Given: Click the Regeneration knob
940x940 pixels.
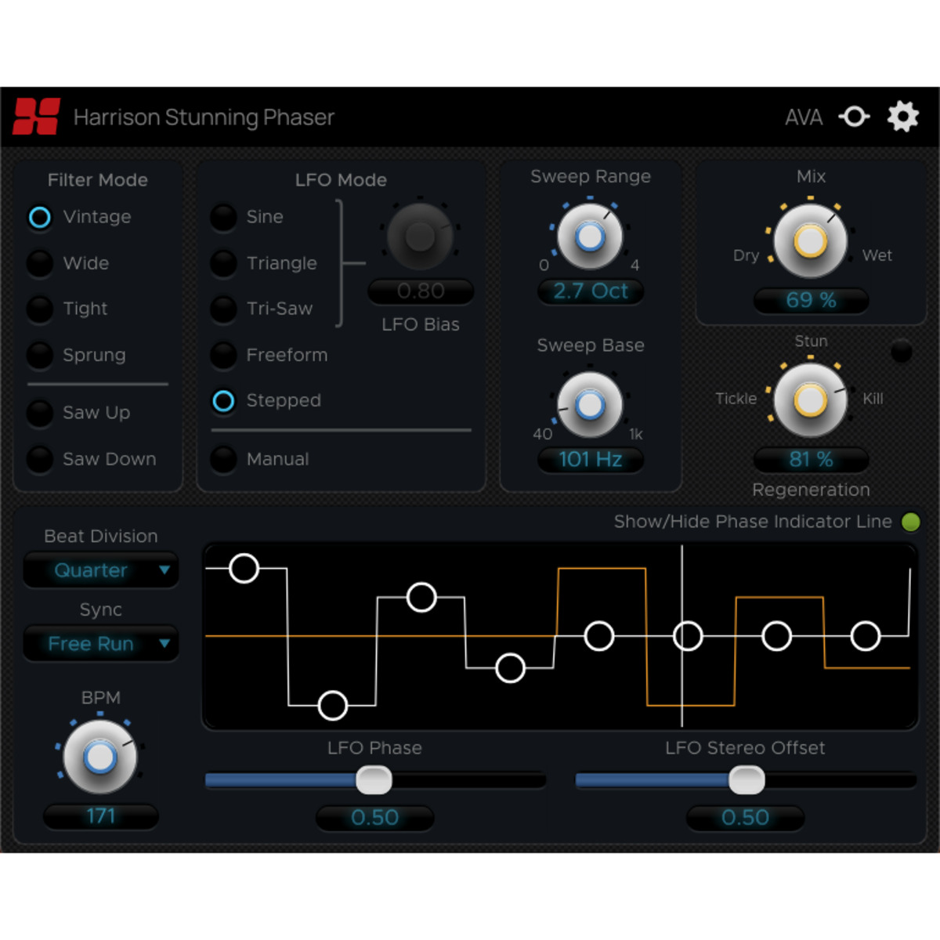Looking at the screenshot, I should 811,400.
